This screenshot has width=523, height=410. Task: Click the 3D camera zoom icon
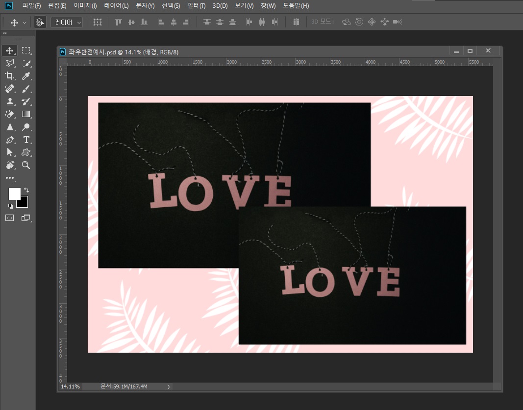(x=397, y=22)
